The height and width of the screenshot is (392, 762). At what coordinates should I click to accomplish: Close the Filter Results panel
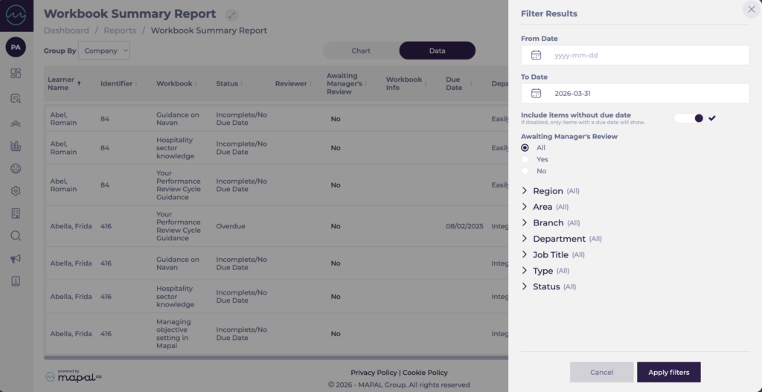coord(750,10)
